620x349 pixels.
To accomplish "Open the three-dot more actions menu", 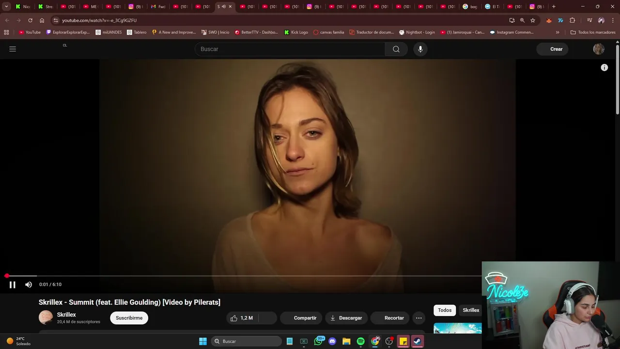I will point(419,318).
